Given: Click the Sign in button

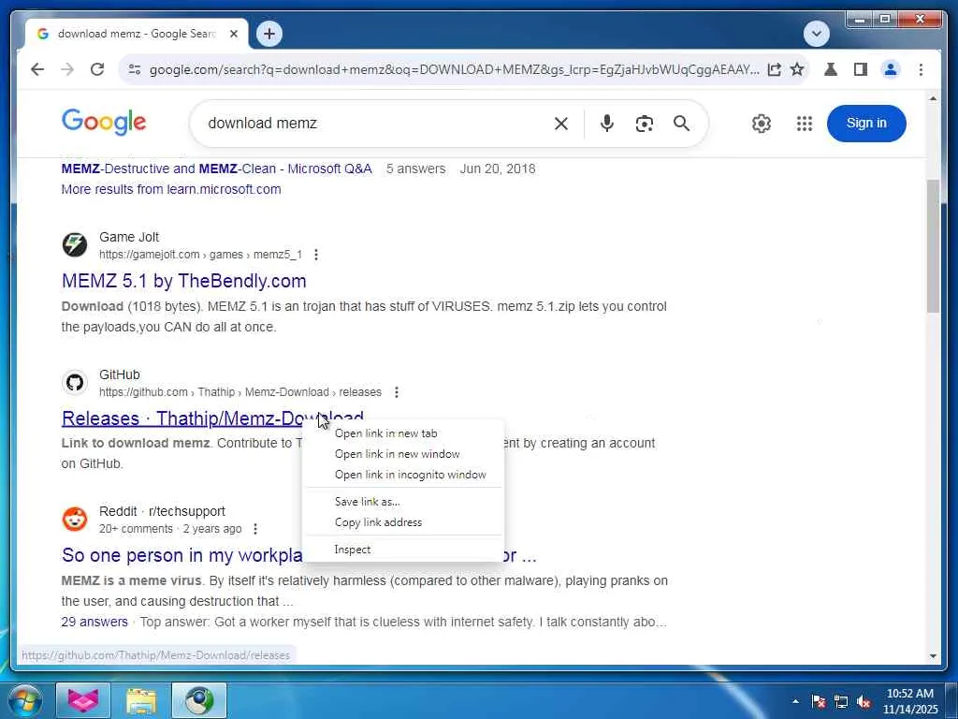Looking at the screenshot, I should pos(866,123).
